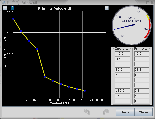Click the redo arrow button

coord(106,112)
